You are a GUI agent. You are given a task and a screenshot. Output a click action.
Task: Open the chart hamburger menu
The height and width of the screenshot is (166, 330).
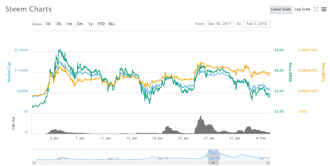[x=324, y=9]
